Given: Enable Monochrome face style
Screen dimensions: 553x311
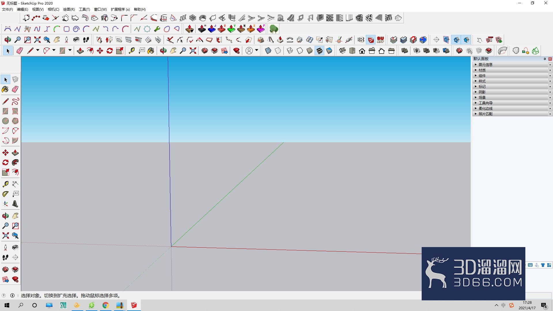Looking at the screenshot, I should click(329, 51).
